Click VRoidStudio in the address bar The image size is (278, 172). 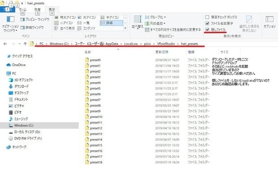tap(166, 44)
